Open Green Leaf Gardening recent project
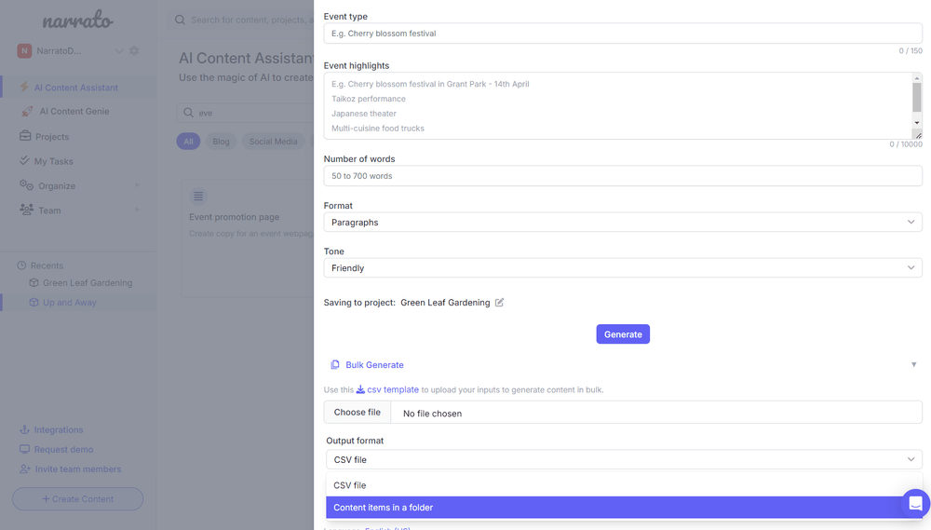This screenshot has height=530, width=931. (x=88, y=283)
